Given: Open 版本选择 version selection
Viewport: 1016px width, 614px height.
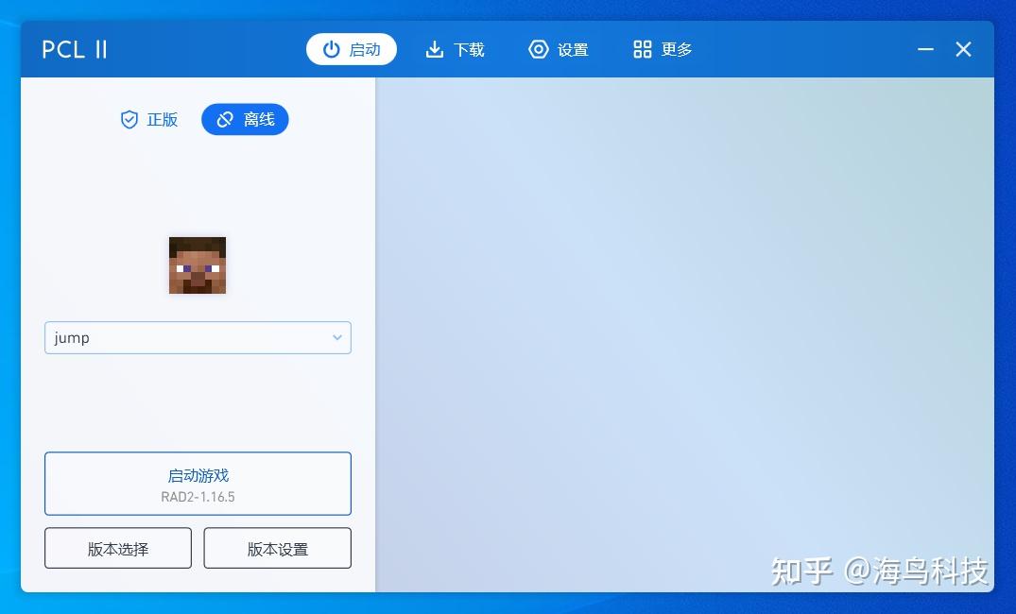Looking at the screenshot, I should coord(117,548).
